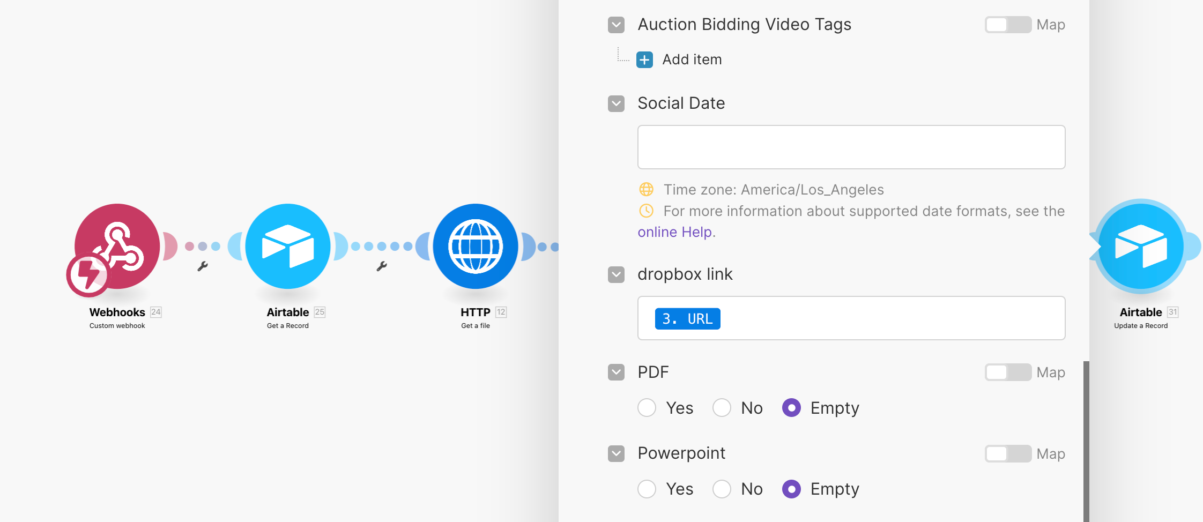Toggle Map for Auction Bidding Video Tags
The image size is (1203, 522).
[1008, 25]
